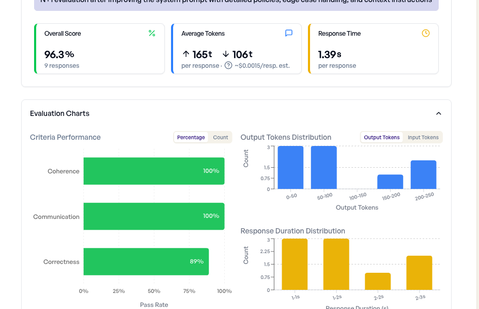This screenshot has width=479, height=309.
Task: Collapse the Evaluation Charts section
Action: [439, 113]
